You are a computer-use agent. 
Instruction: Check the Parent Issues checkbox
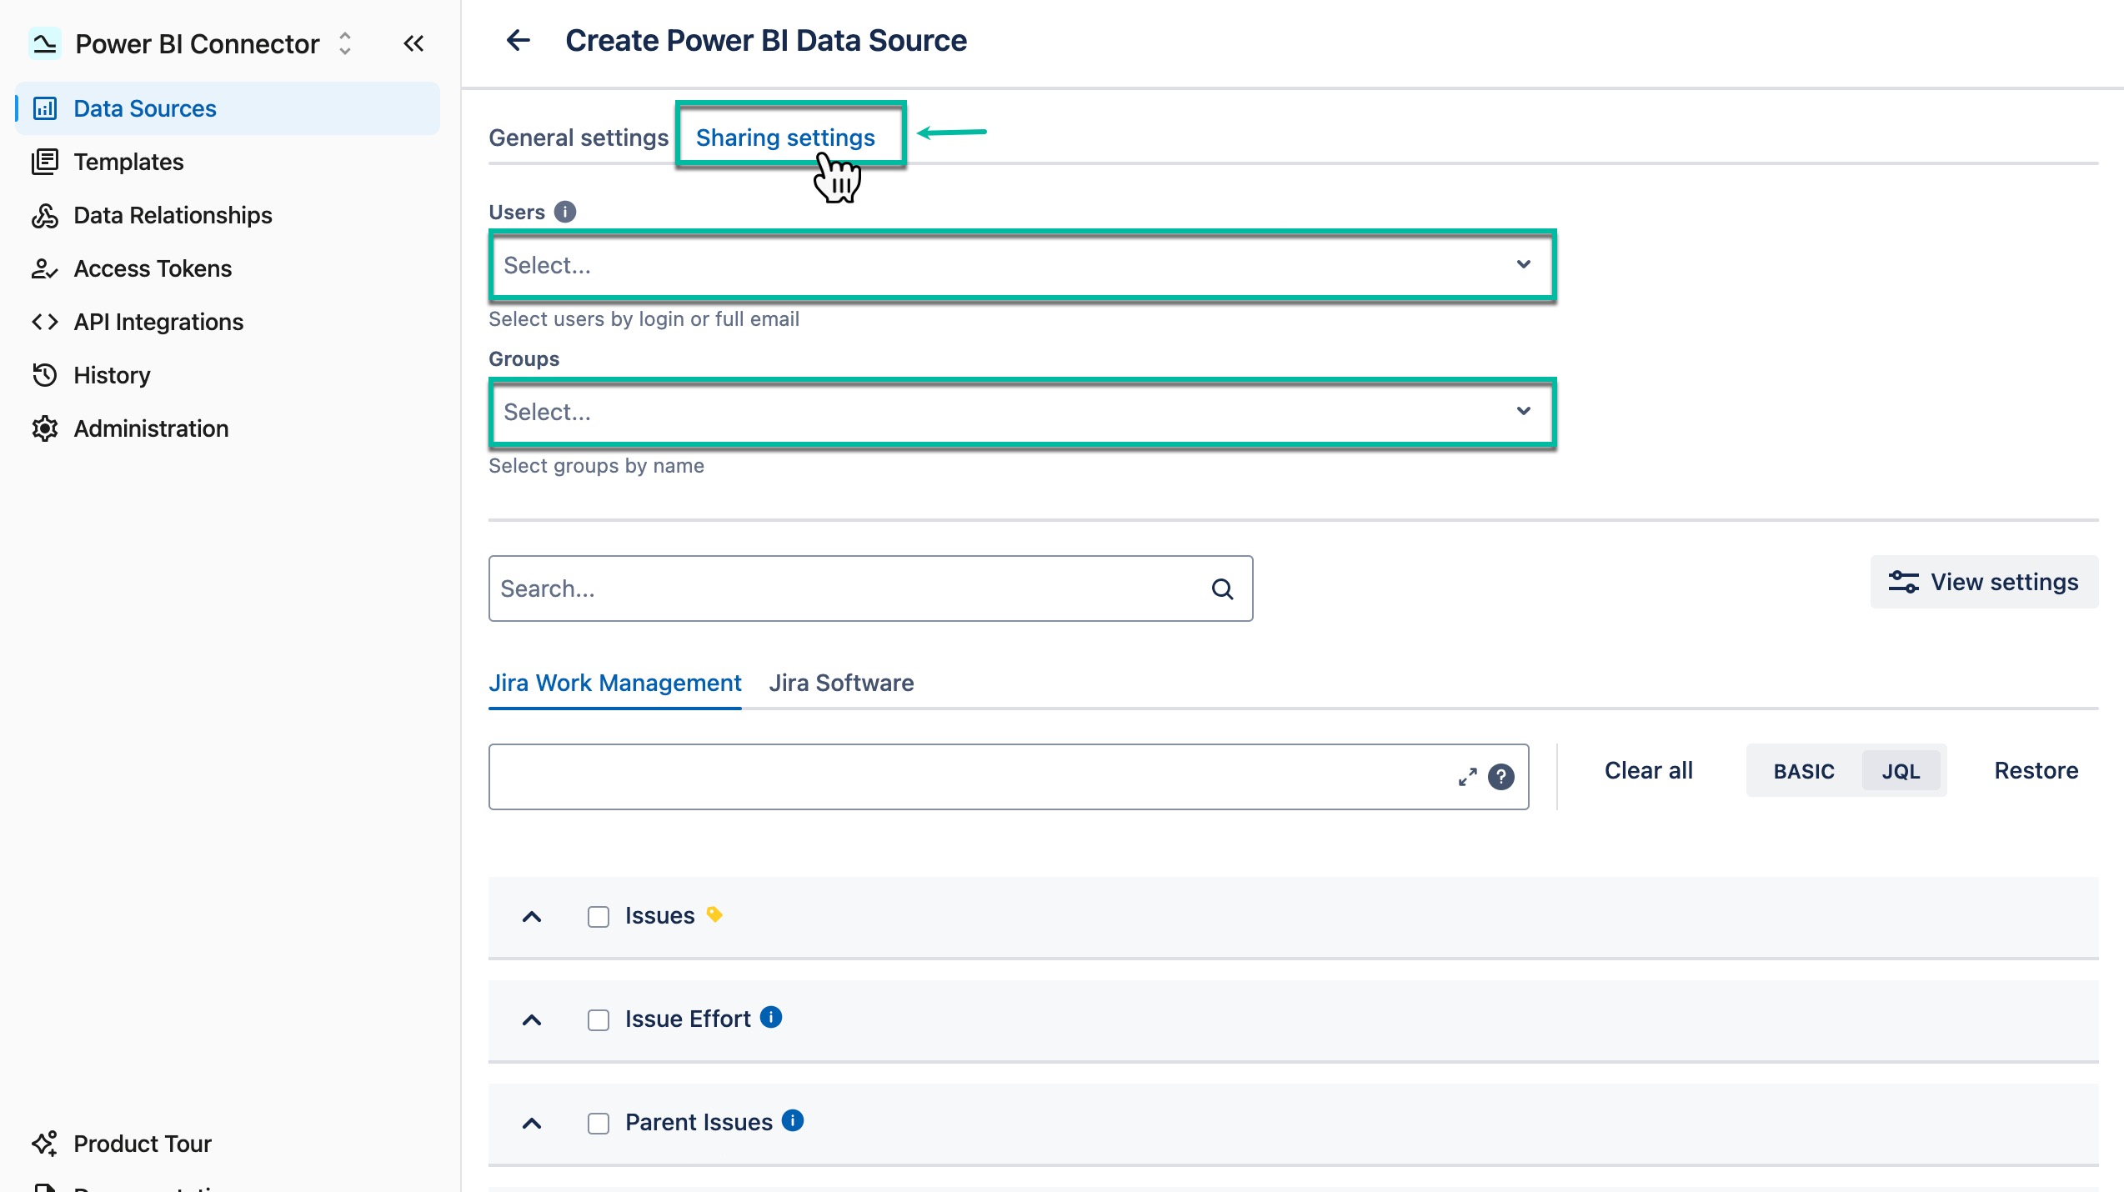tap(598, 1123)
